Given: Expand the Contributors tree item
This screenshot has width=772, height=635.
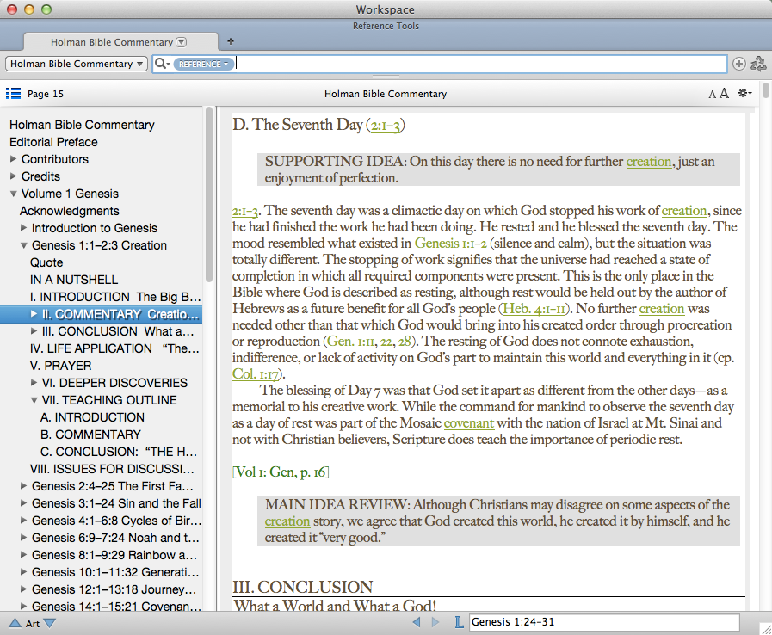Looking at the screenshot, I should point(13,159).
